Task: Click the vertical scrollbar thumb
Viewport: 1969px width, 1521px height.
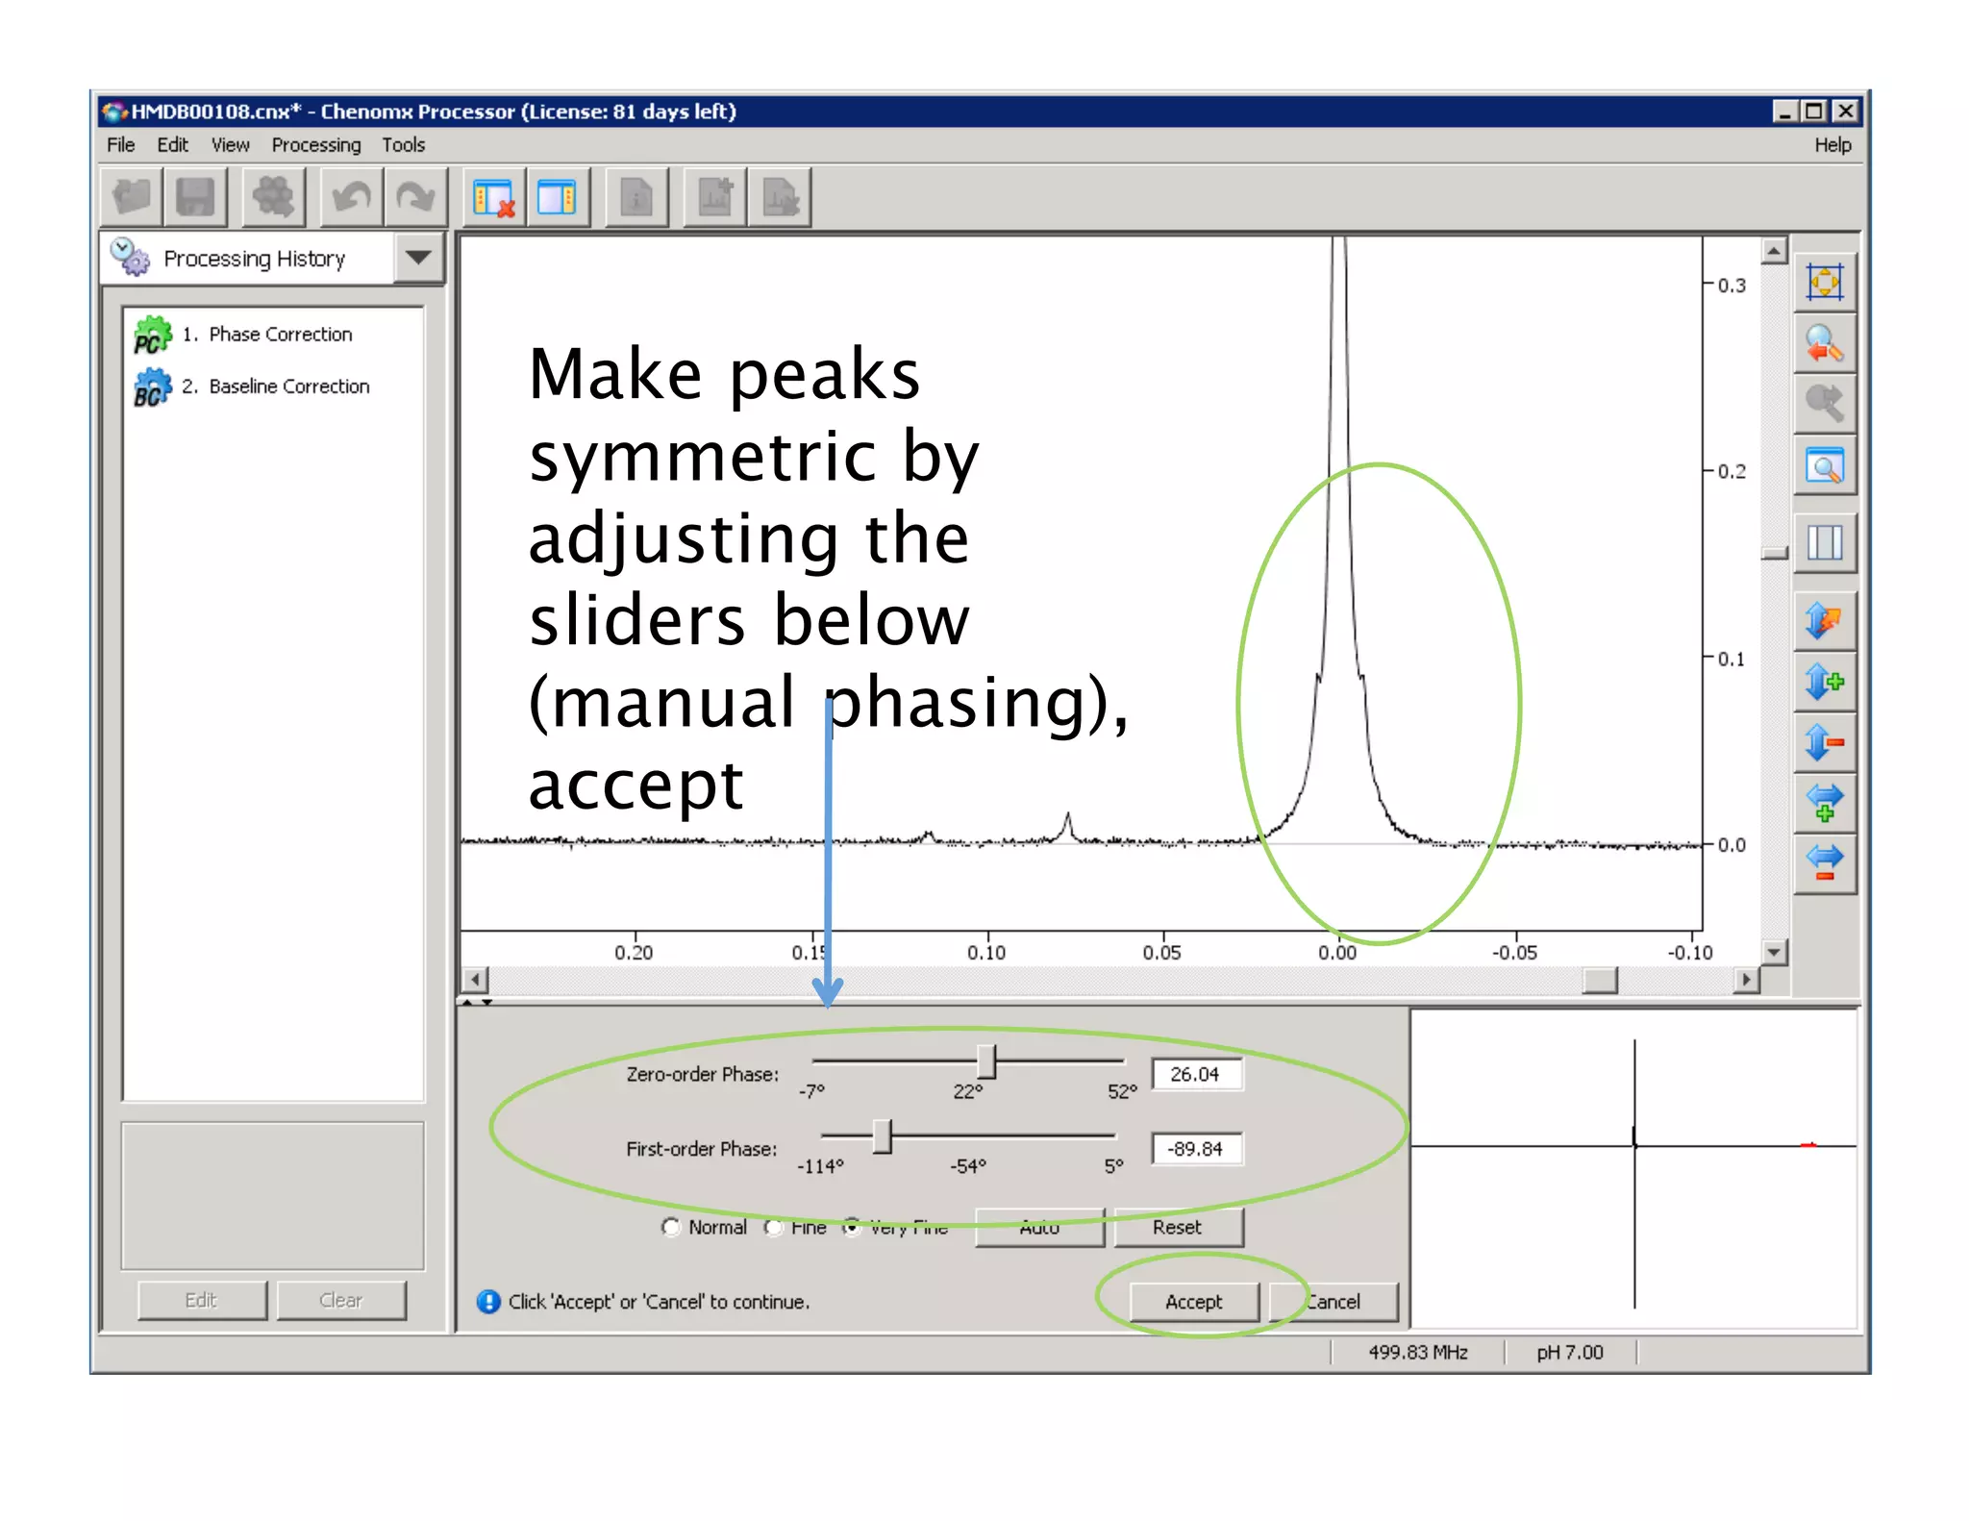Action: 1774,553
